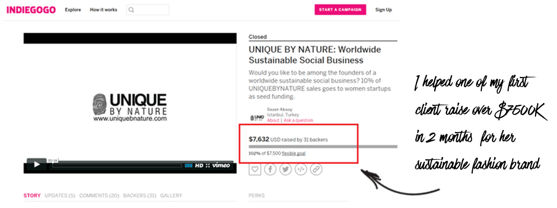This screenshot has height=208, width=557.
Task: Click the search magnifier icon
Action: (131, 10)
